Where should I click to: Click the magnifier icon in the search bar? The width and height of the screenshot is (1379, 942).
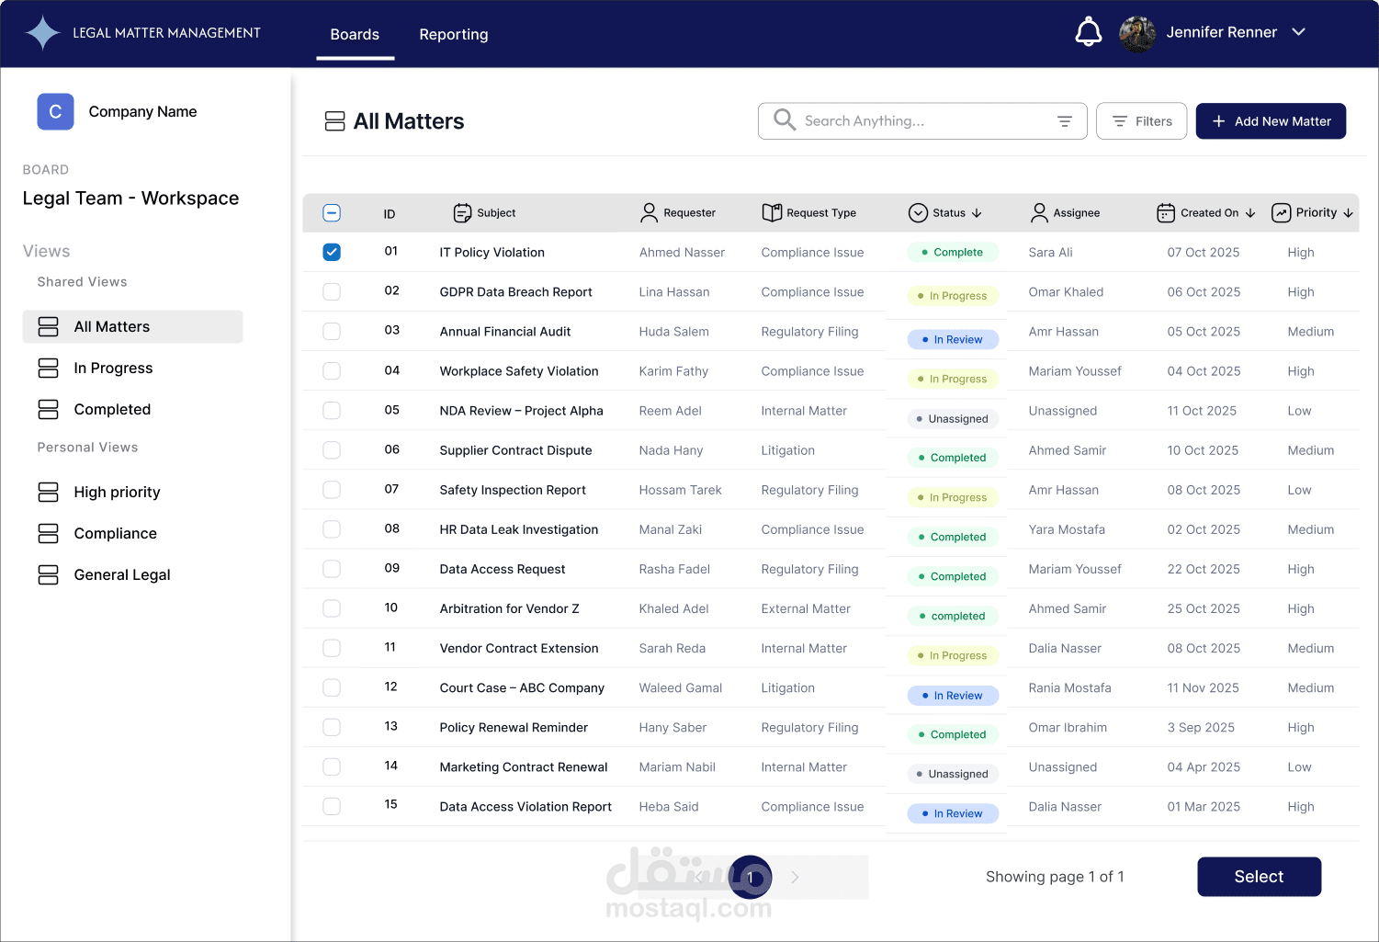(x=784, y=120)
